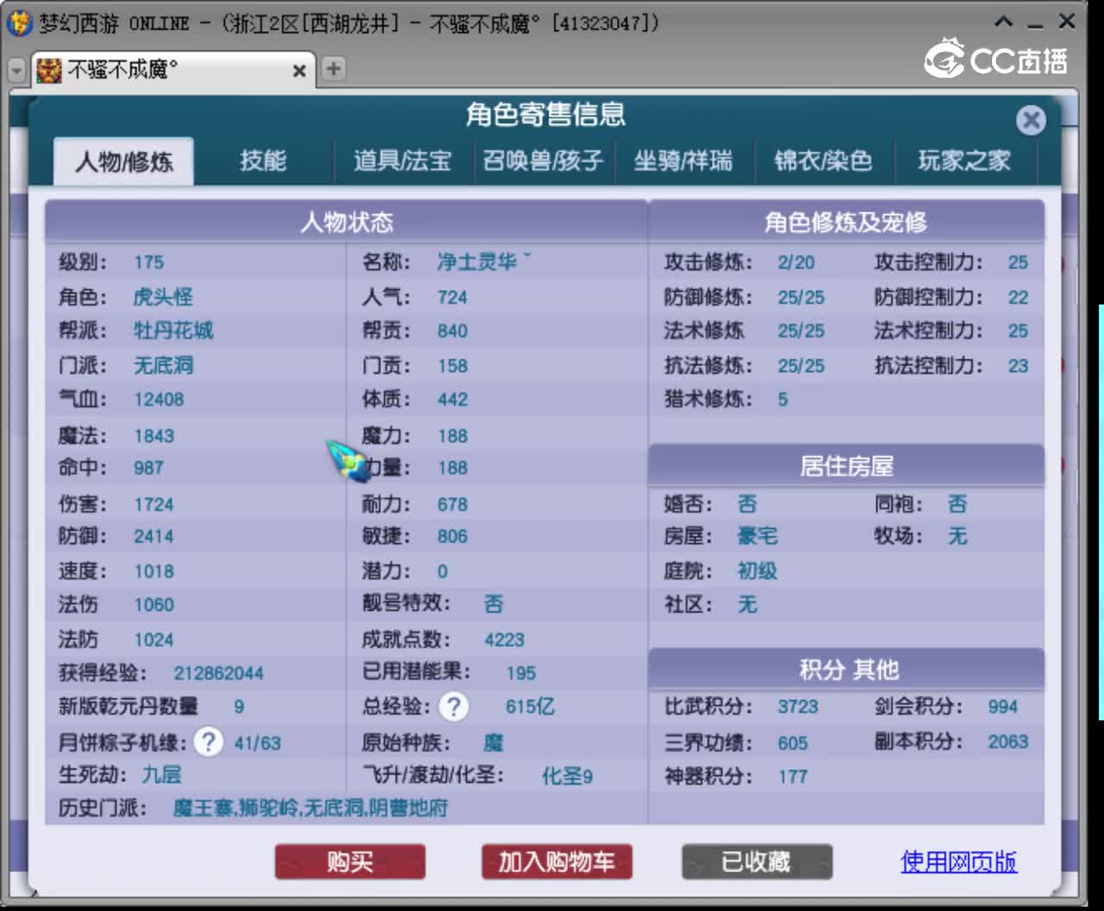This screenshot has height=911, width=1104.
Task: Click the 人物状态 section header
Action: [x=347, y=223]
